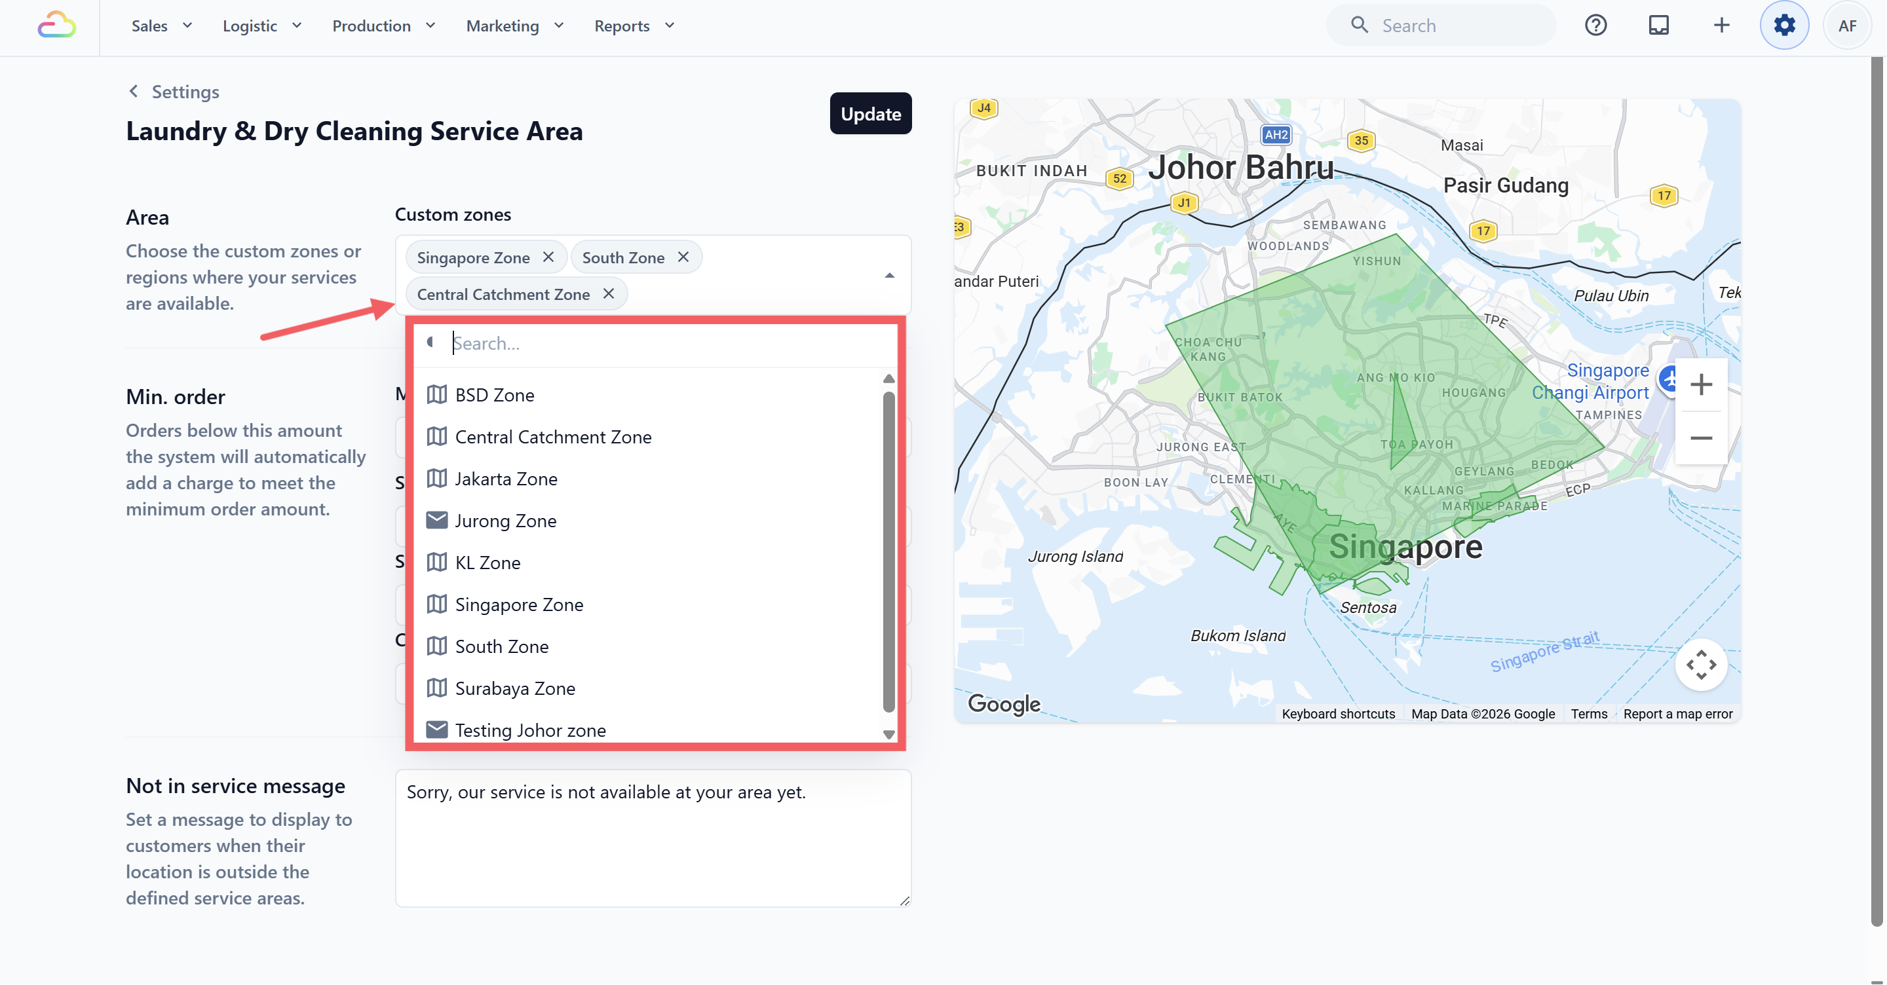Click dropdown list scroll up arrow

[888, 379]
